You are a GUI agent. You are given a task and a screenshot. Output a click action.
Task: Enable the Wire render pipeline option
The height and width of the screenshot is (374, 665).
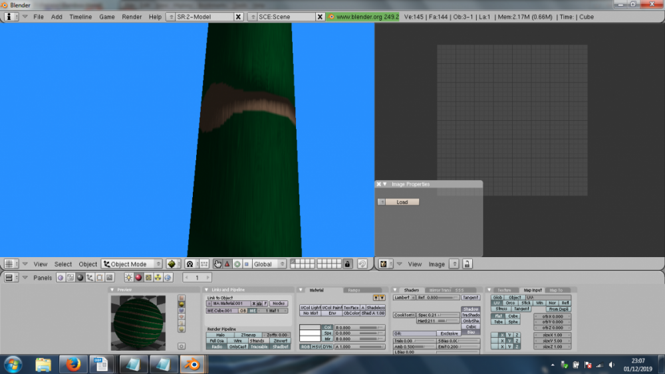(237, 341)
